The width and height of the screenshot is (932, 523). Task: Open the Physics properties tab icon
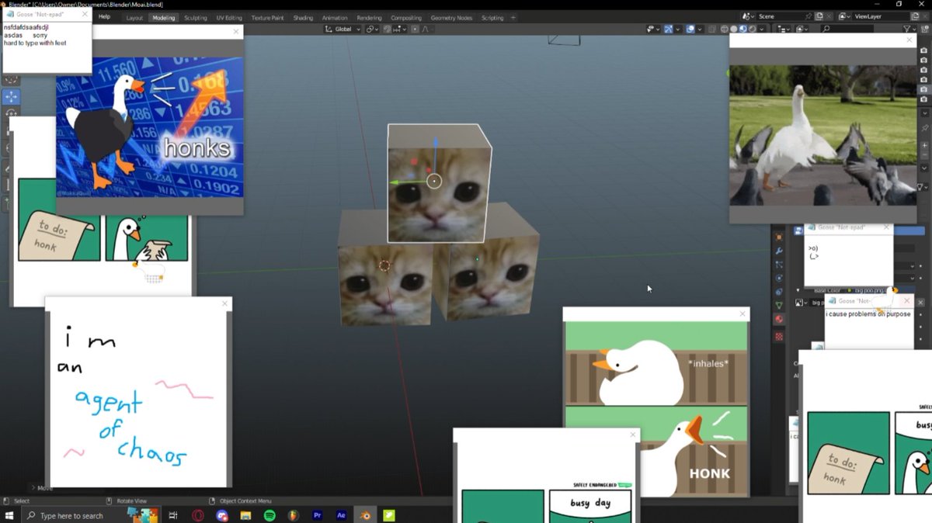(x=779, y=279)
